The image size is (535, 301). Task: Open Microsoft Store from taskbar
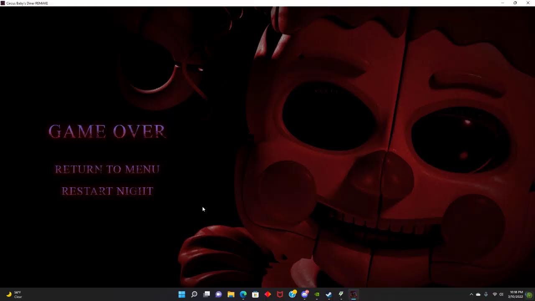[x=255, y=294]
